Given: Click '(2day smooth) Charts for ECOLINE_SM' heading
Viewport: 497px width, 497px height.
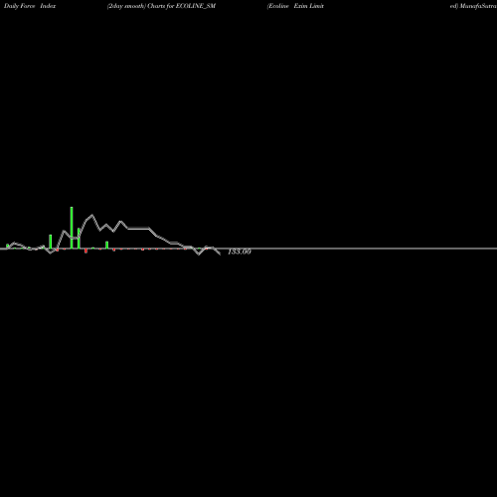Looking at the screenshot, I should pyautogui.click(x=161, y=6).
